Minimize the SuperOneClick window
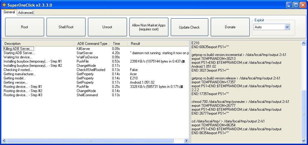This screenshot has width=308, height=145. coord(289,5)
